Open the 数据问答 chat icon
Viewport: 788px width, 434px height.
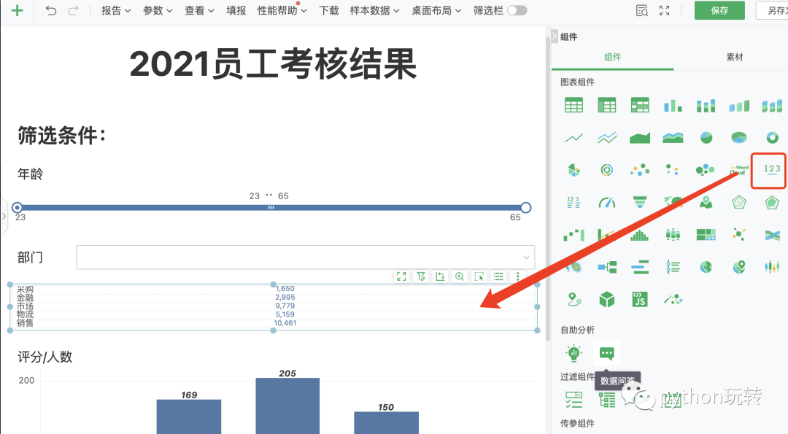pyautogui.click(x=607, y=353)
